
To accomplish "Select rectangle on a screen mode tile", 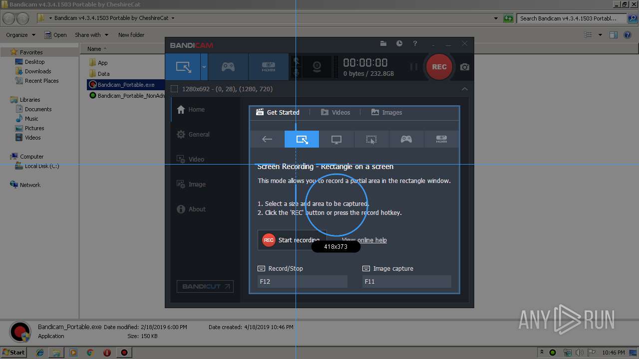I will [302, 140].
